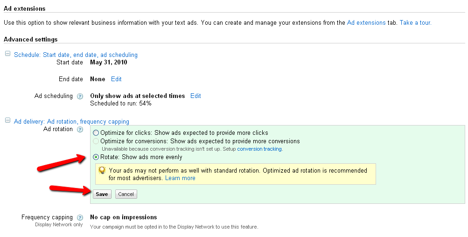Collapse the Ad delivery section minus icon

7,121
